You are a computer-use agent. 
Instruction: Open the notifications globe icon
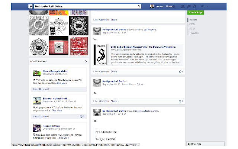pos(194,6)
